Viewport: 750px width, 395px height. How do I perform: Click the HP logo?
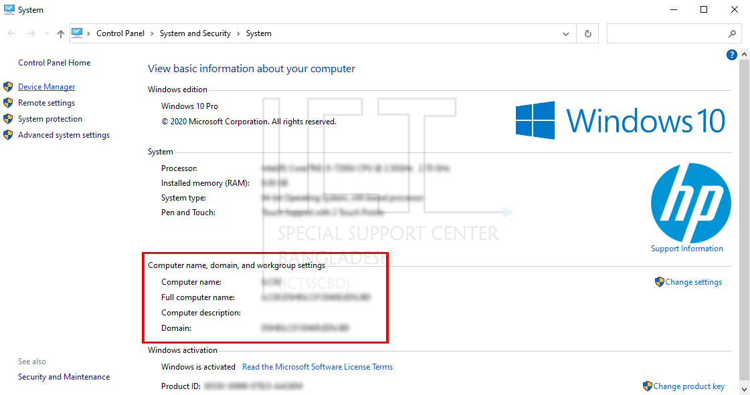(690, 203)
